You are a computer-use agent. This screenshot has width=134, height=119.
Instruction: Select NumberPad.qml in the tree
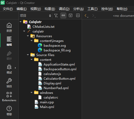[56, 88]
